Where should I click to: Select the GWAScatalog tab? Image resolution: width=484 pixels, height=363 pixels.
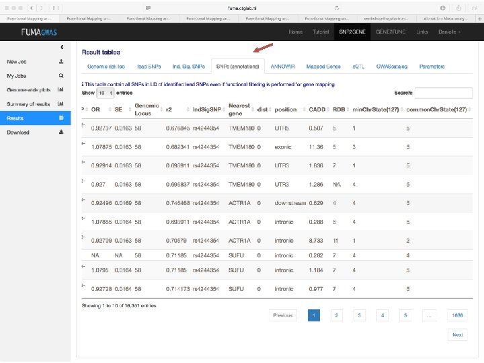[x=392, y=67]
